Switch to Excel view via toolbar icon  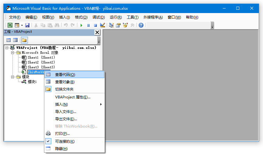(x=10, y=25)
